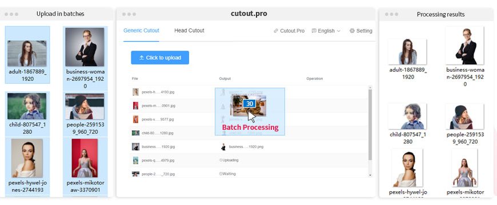
Task: Open the Setting option
Action: point(360,31)
